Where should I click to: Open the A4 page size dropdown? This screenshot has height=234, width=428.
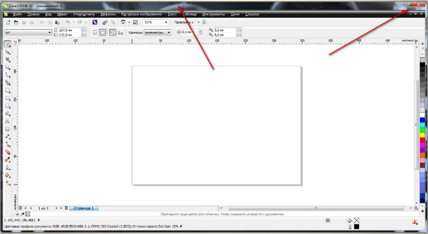(49, 32)
